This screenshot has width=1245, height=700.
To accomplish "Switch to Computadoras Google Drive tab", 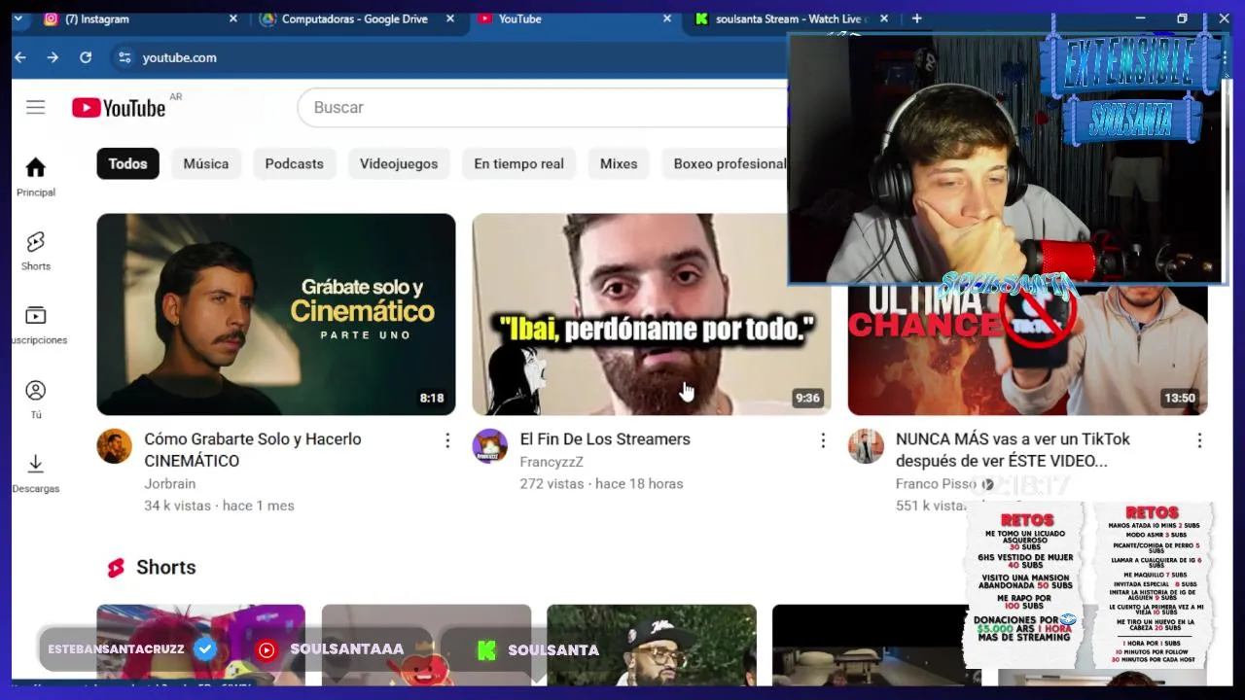I will pos(355,18).
